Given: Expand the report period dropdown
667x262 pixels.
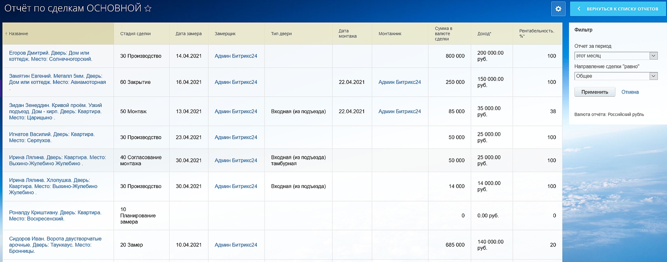Looking at the screenshot, I should coord(653,56).
